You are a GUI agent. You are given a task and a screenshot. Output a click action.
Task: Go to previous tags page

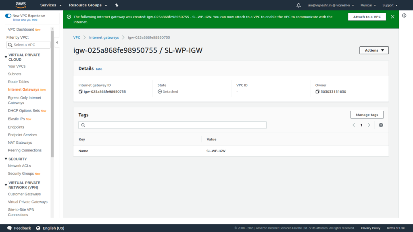coord(354,125)
